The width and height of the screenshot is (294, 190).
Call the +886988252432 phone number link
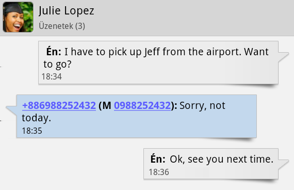(x=59, y=105)
